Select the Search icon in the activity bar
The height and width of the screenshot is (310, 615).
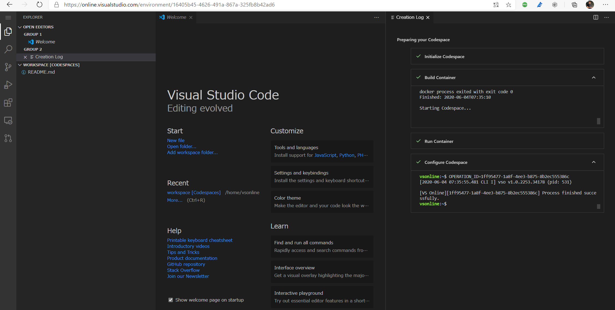8,49
